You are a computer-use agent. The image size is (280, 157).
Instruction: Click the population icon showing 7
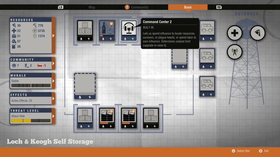14,65
